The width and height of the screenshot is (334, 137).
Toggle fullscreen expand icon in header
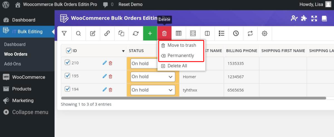point(314,18)
